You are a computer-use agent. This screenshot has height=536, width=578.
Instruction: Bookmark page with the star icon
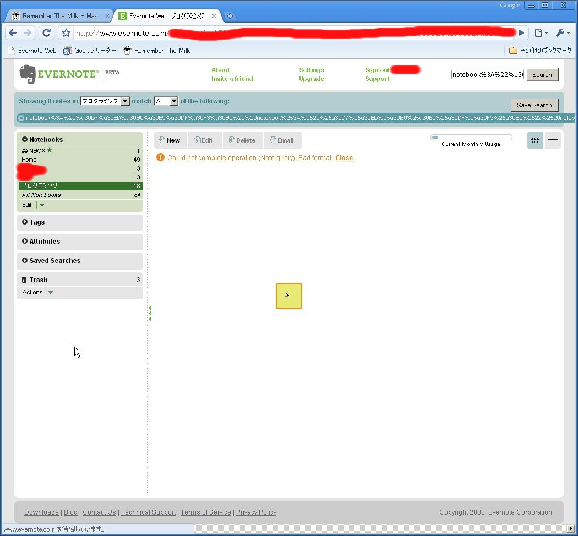(66, 33)
